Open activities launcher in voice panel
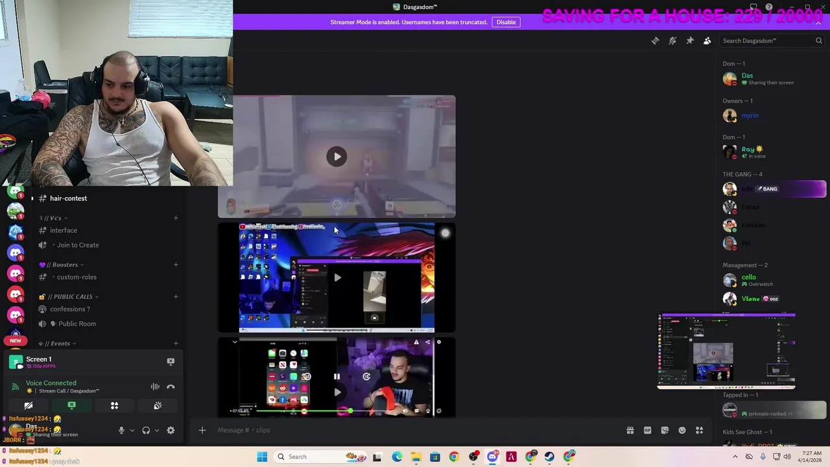830x467 pixels. coord(114,405)
